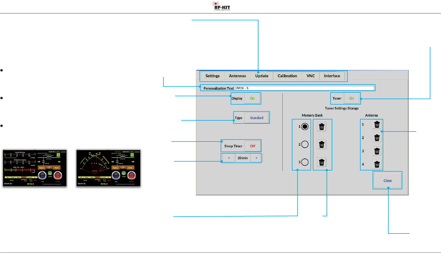Image resolution: width=441 pixels, height=253 pixels.
Task: Switch to the Antennas tab
Action: pyautogui.click(x=238, y=76)
